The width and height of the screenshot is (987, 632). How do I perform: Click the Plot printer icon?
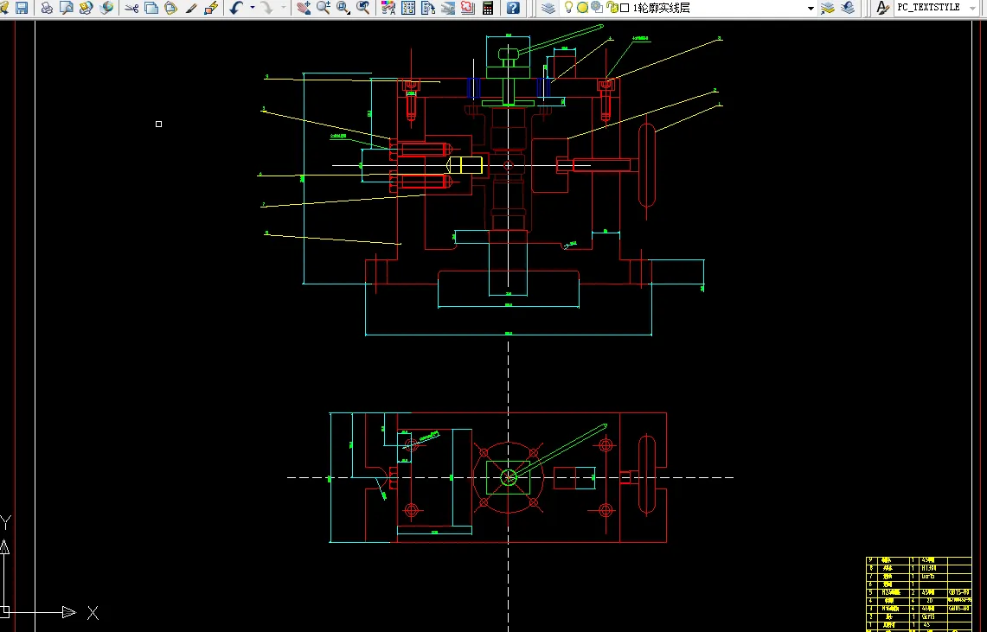click(47, 8)
